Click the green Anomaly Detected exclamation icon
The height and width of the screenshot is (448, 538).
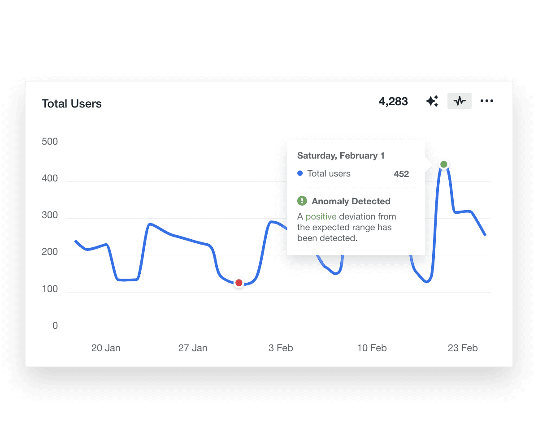pos(302,201)
